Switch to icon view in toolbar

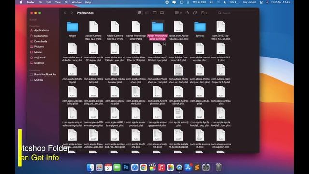[x=140, y=13]
